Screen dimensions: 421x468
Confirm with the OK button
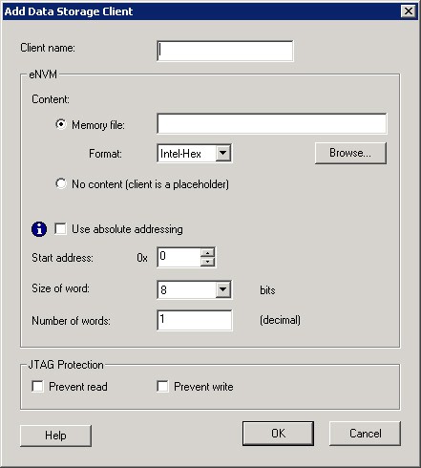tap(278, 434)
